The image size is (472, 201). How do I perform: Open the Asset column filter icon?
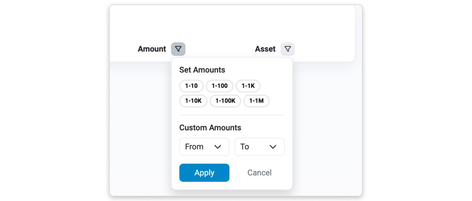coord(287,49)
